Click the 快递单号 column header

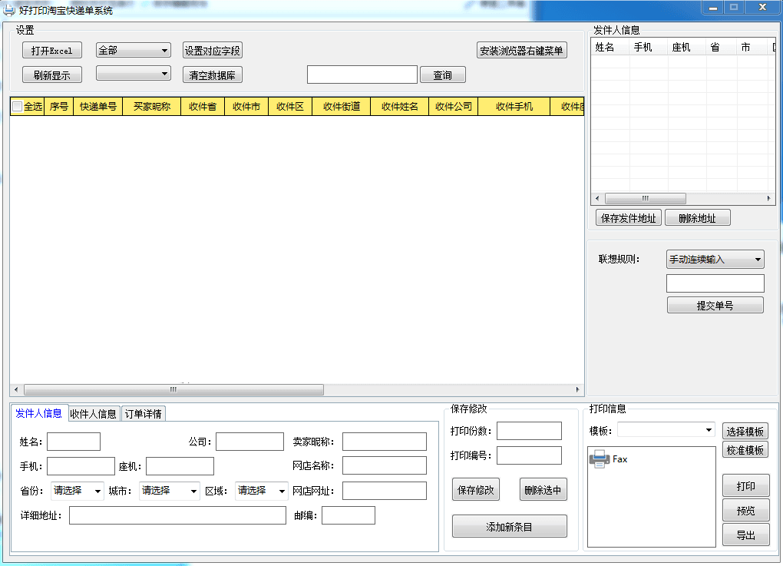point(97,107)
